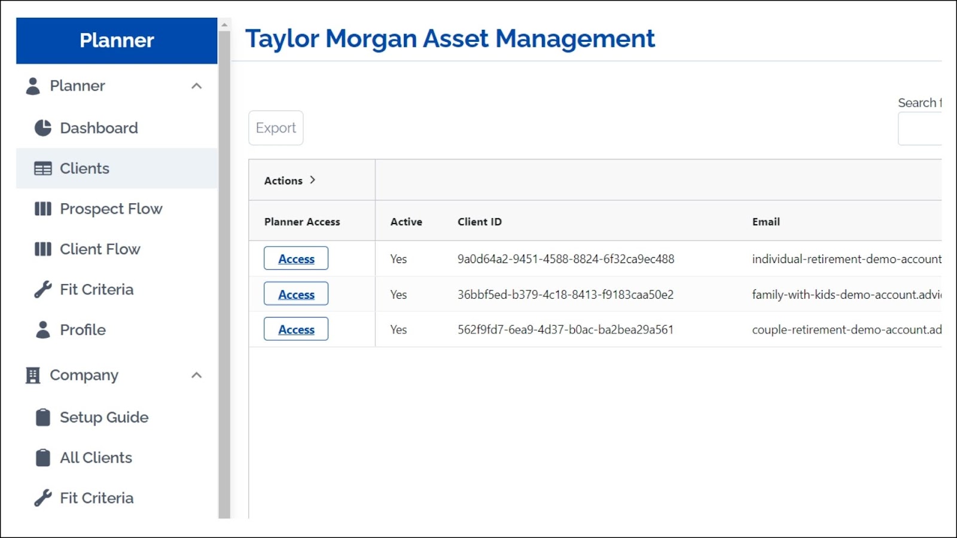Expand the Actions arrow in table header

coord(312,180)
